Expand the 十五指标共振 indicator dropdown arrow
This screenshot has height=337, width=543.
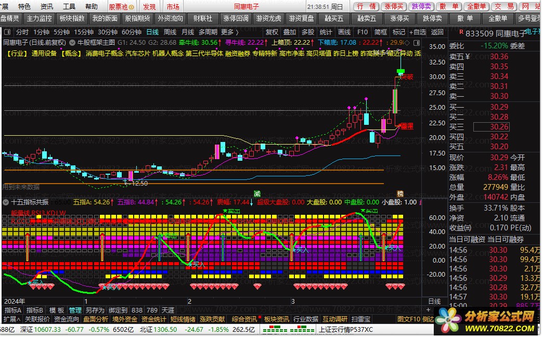pos(6,202)
